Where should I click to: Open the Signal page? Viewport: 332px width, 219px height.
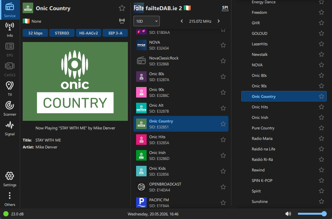[x=10, y=128]
